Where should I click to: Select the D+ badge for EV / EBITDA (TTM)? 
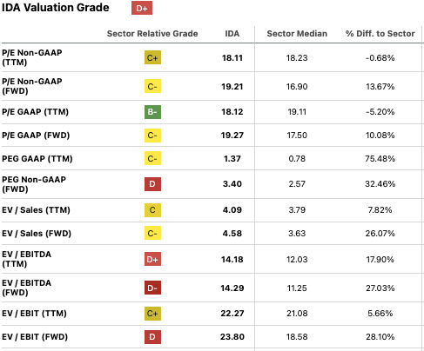(152, 259)
